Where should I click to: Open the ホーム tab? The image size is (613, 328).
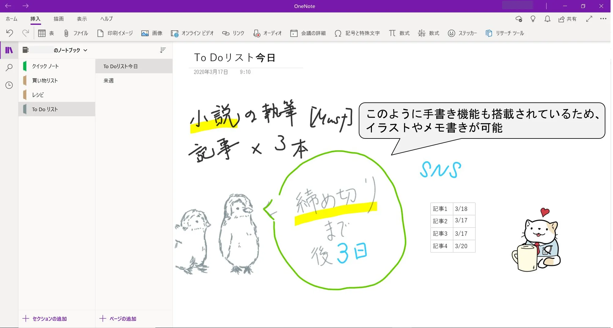click(12, 19)
